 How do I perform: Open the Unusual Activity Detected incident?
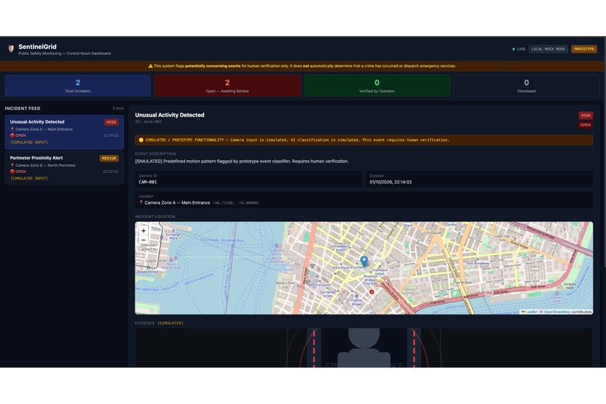click(x=64, y=132)
